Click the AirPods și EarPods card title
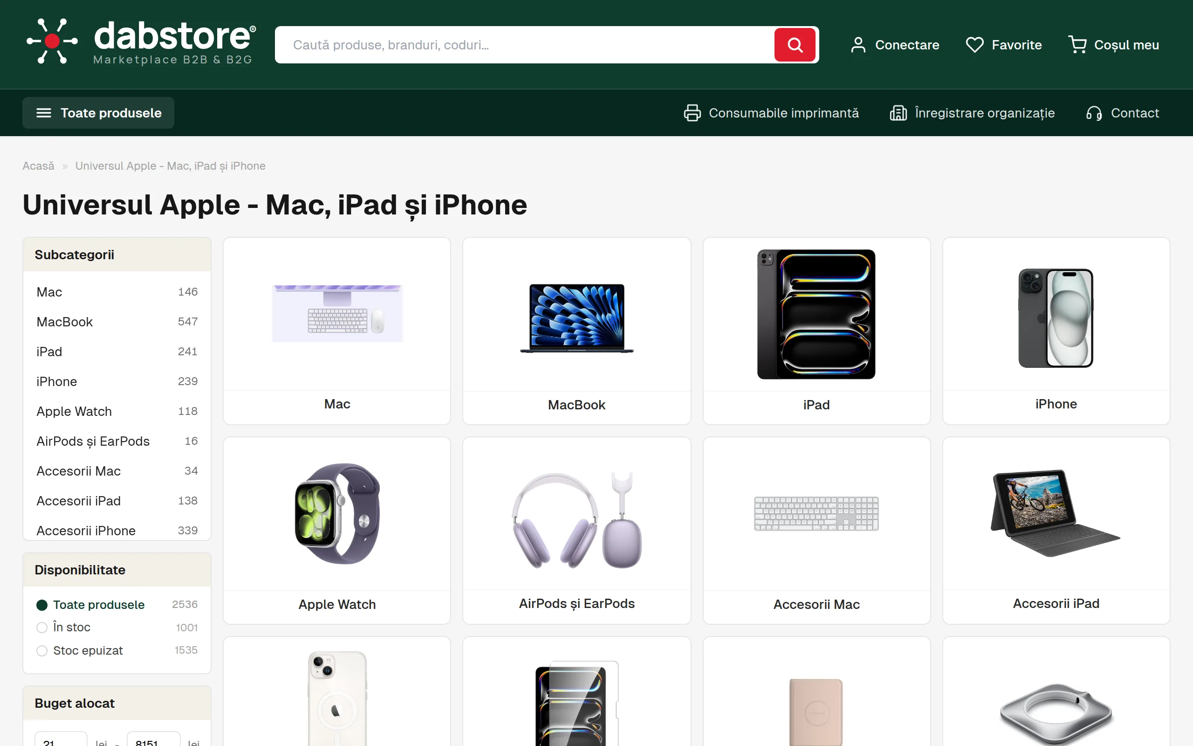Image resolution: width=1193 pixels, height=746 pixels. click(x=577, y=604)
